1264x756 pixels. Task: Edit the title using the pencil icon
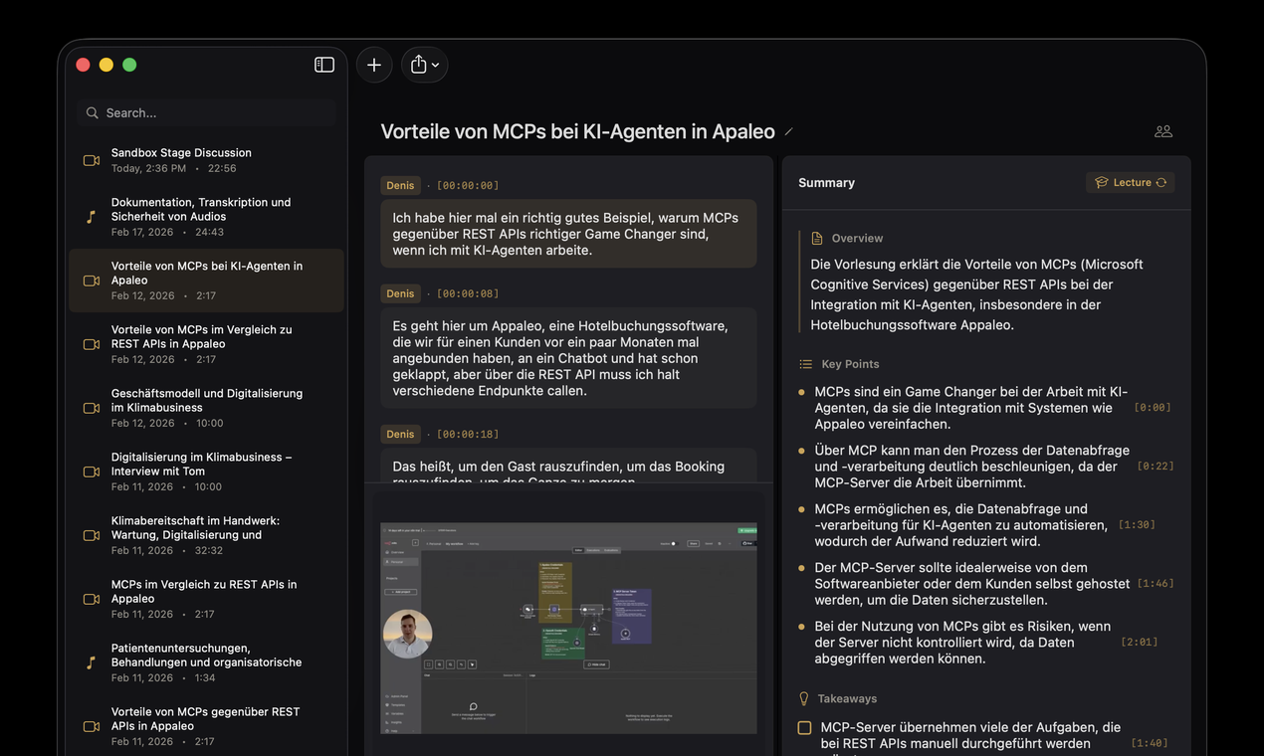click(788, 129)
